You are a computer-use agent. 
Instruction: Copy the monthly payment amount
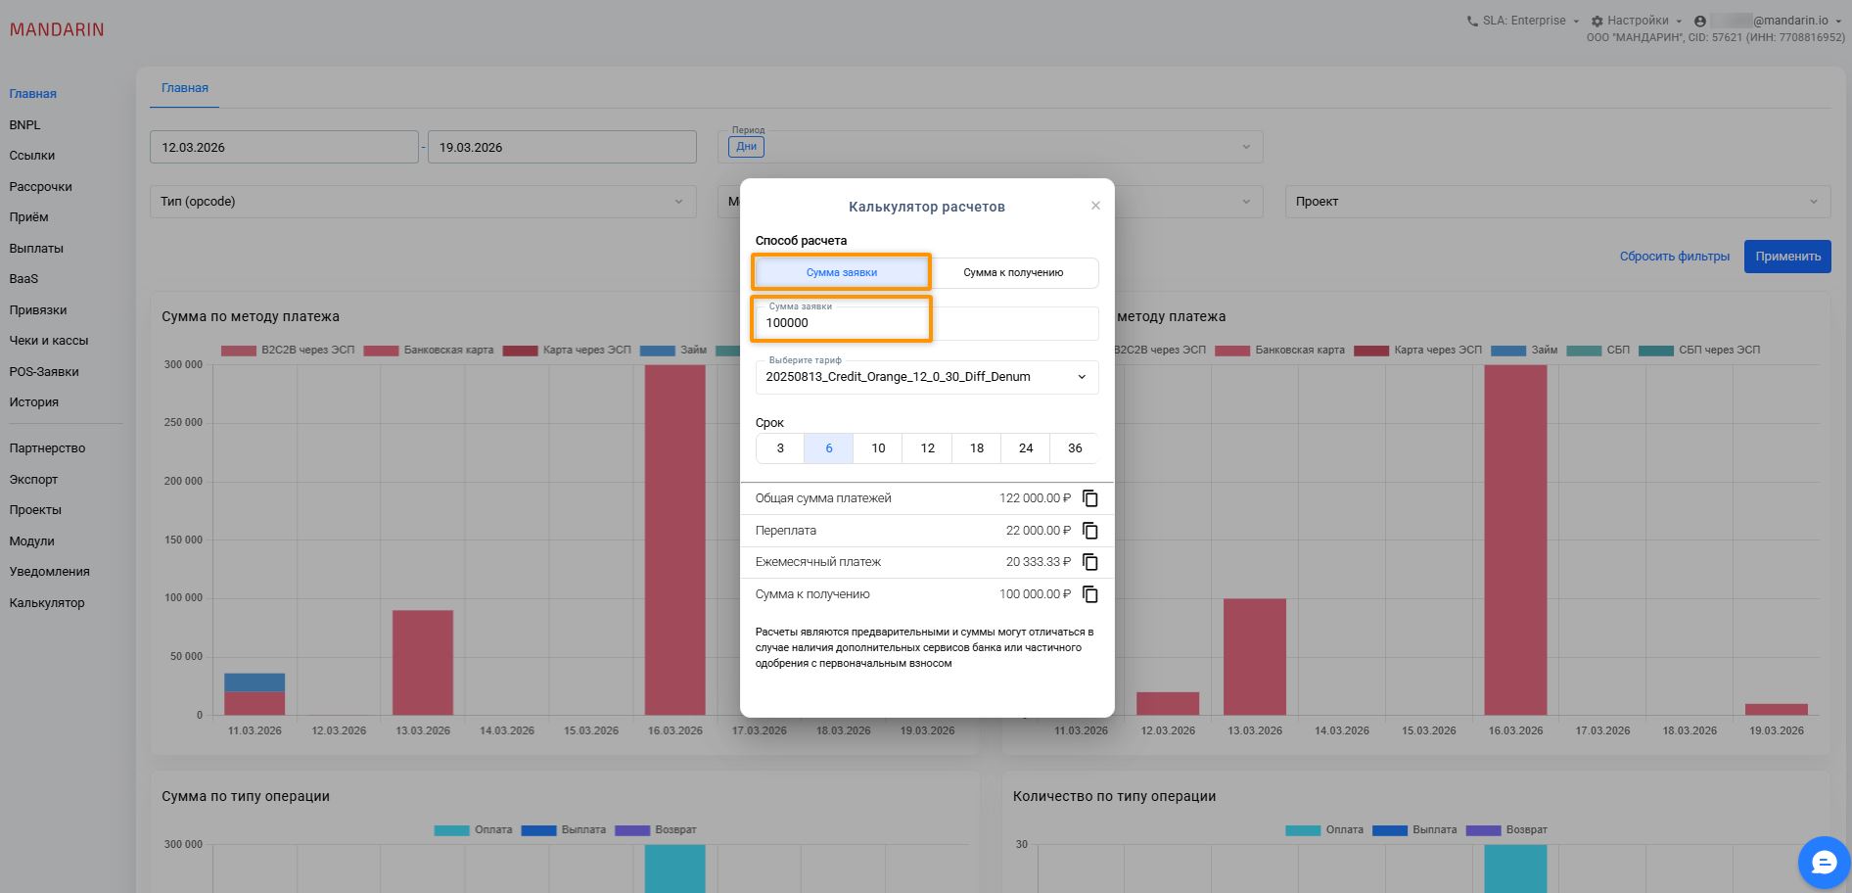1089,562
